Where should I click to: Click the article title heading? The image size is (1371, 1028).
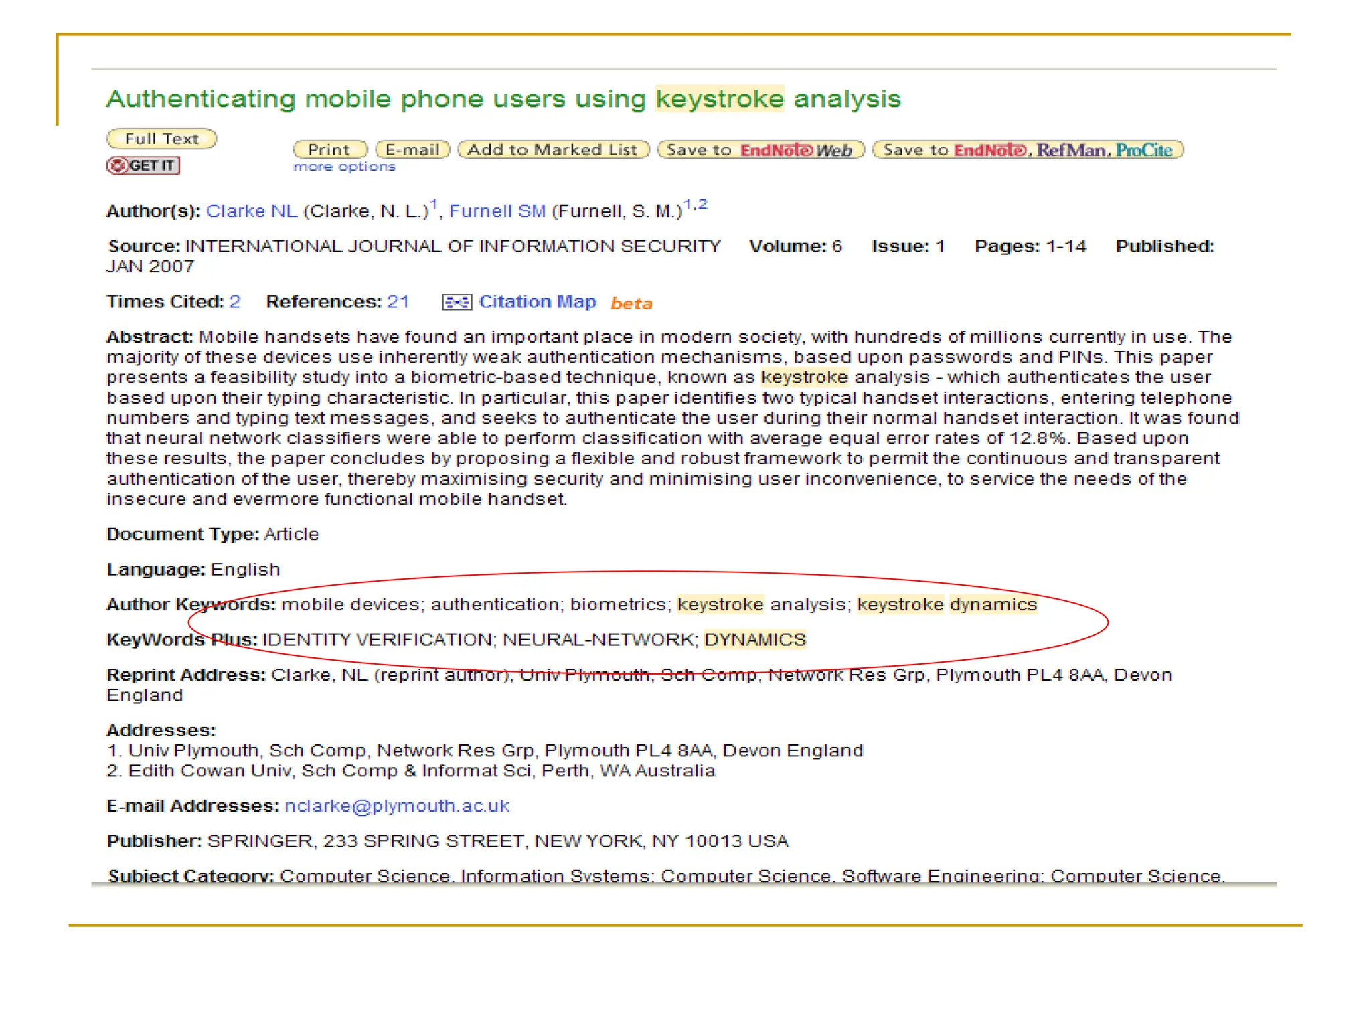click(503, 99)
